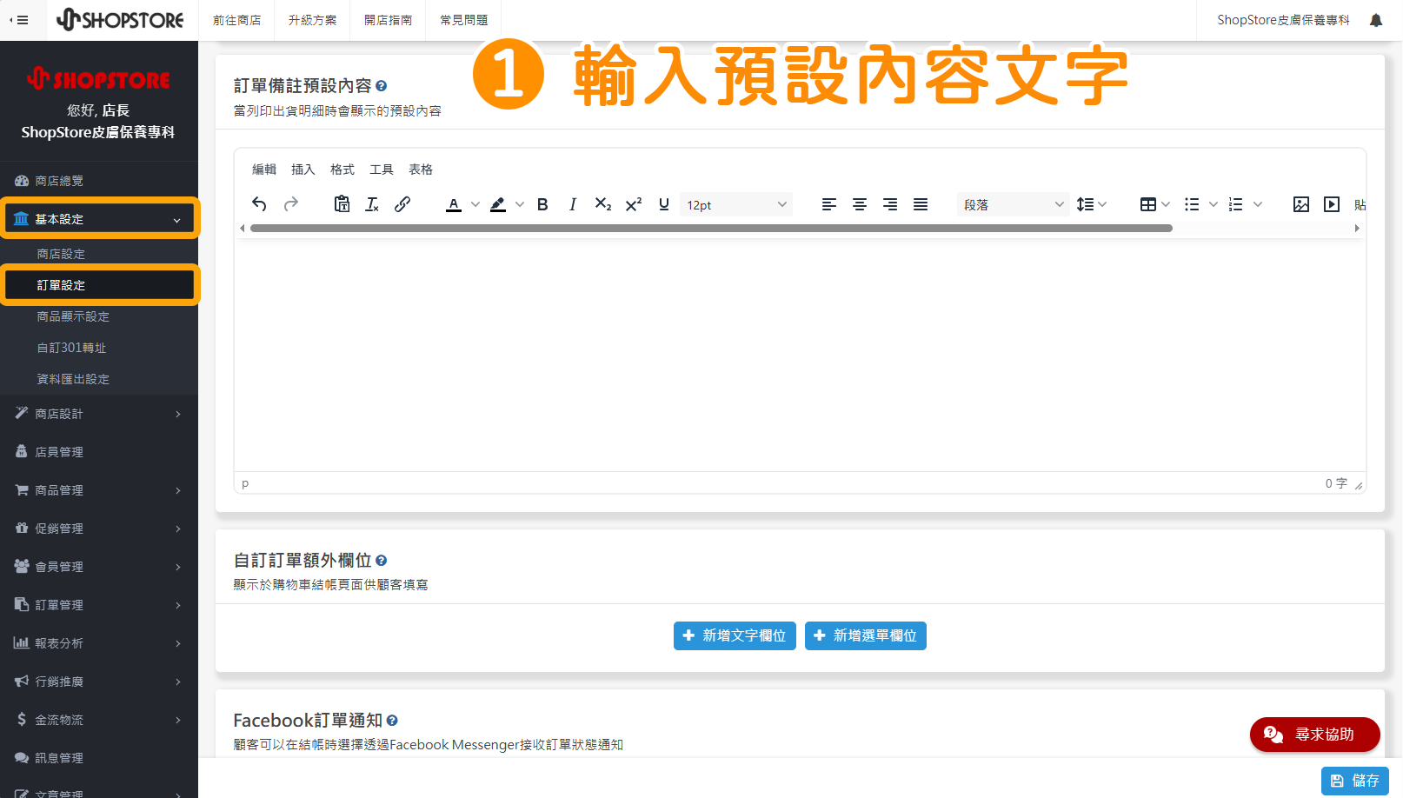
Task: Open the 12pt font size dropdown
Action: coord(736,204)
